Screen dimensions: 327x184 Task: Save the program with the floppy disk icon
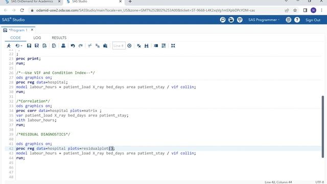coord(29,45)
